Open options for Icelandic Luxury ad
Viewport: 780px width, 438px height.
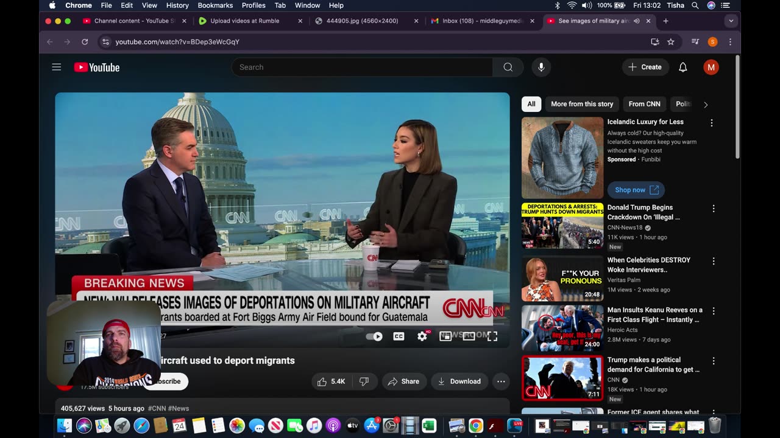[711, 123]
